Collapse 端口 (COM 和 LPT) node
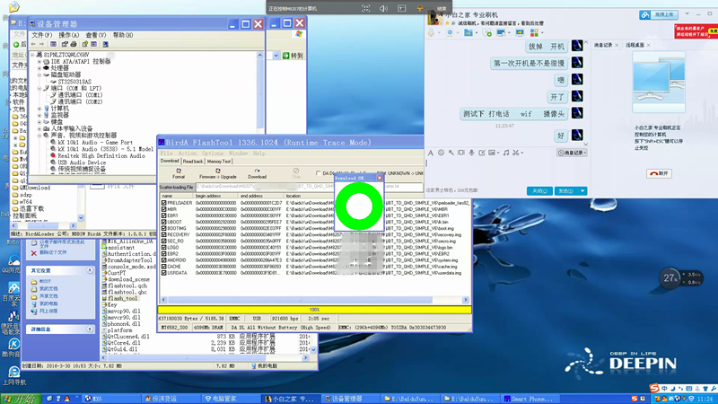 pos(39,88)
